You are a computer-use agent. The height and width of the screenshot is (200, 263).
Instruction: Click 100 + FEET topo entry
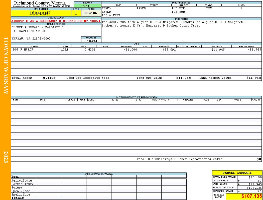(x=111, y=15)
